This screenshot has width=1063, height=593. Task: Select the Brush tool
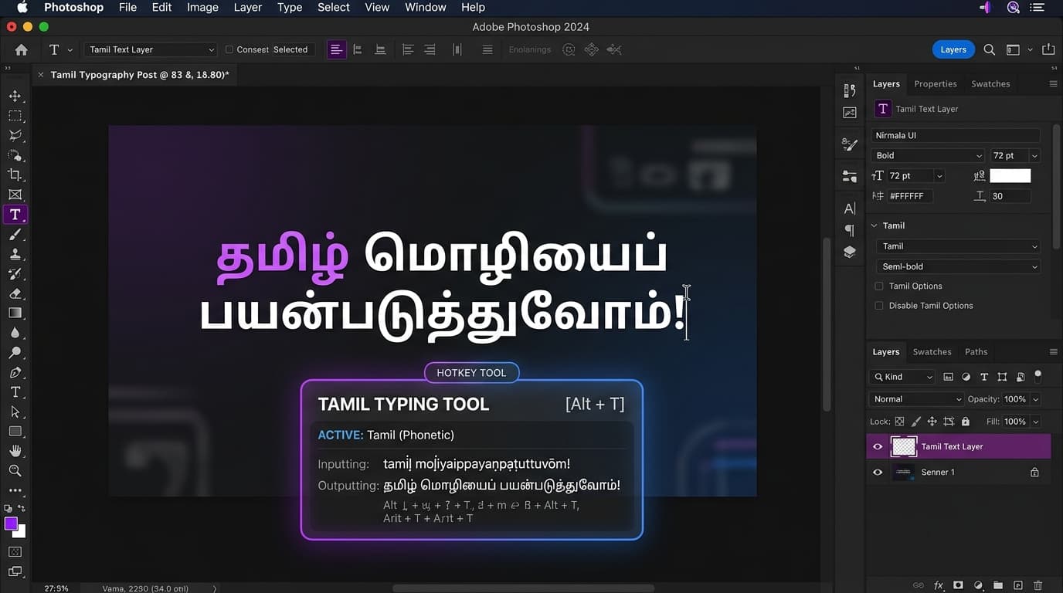click(15, 235)
